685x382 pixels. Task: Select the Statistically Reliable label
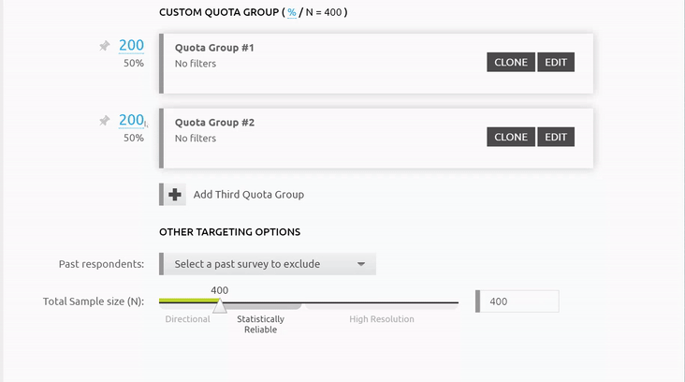[260, 324]
